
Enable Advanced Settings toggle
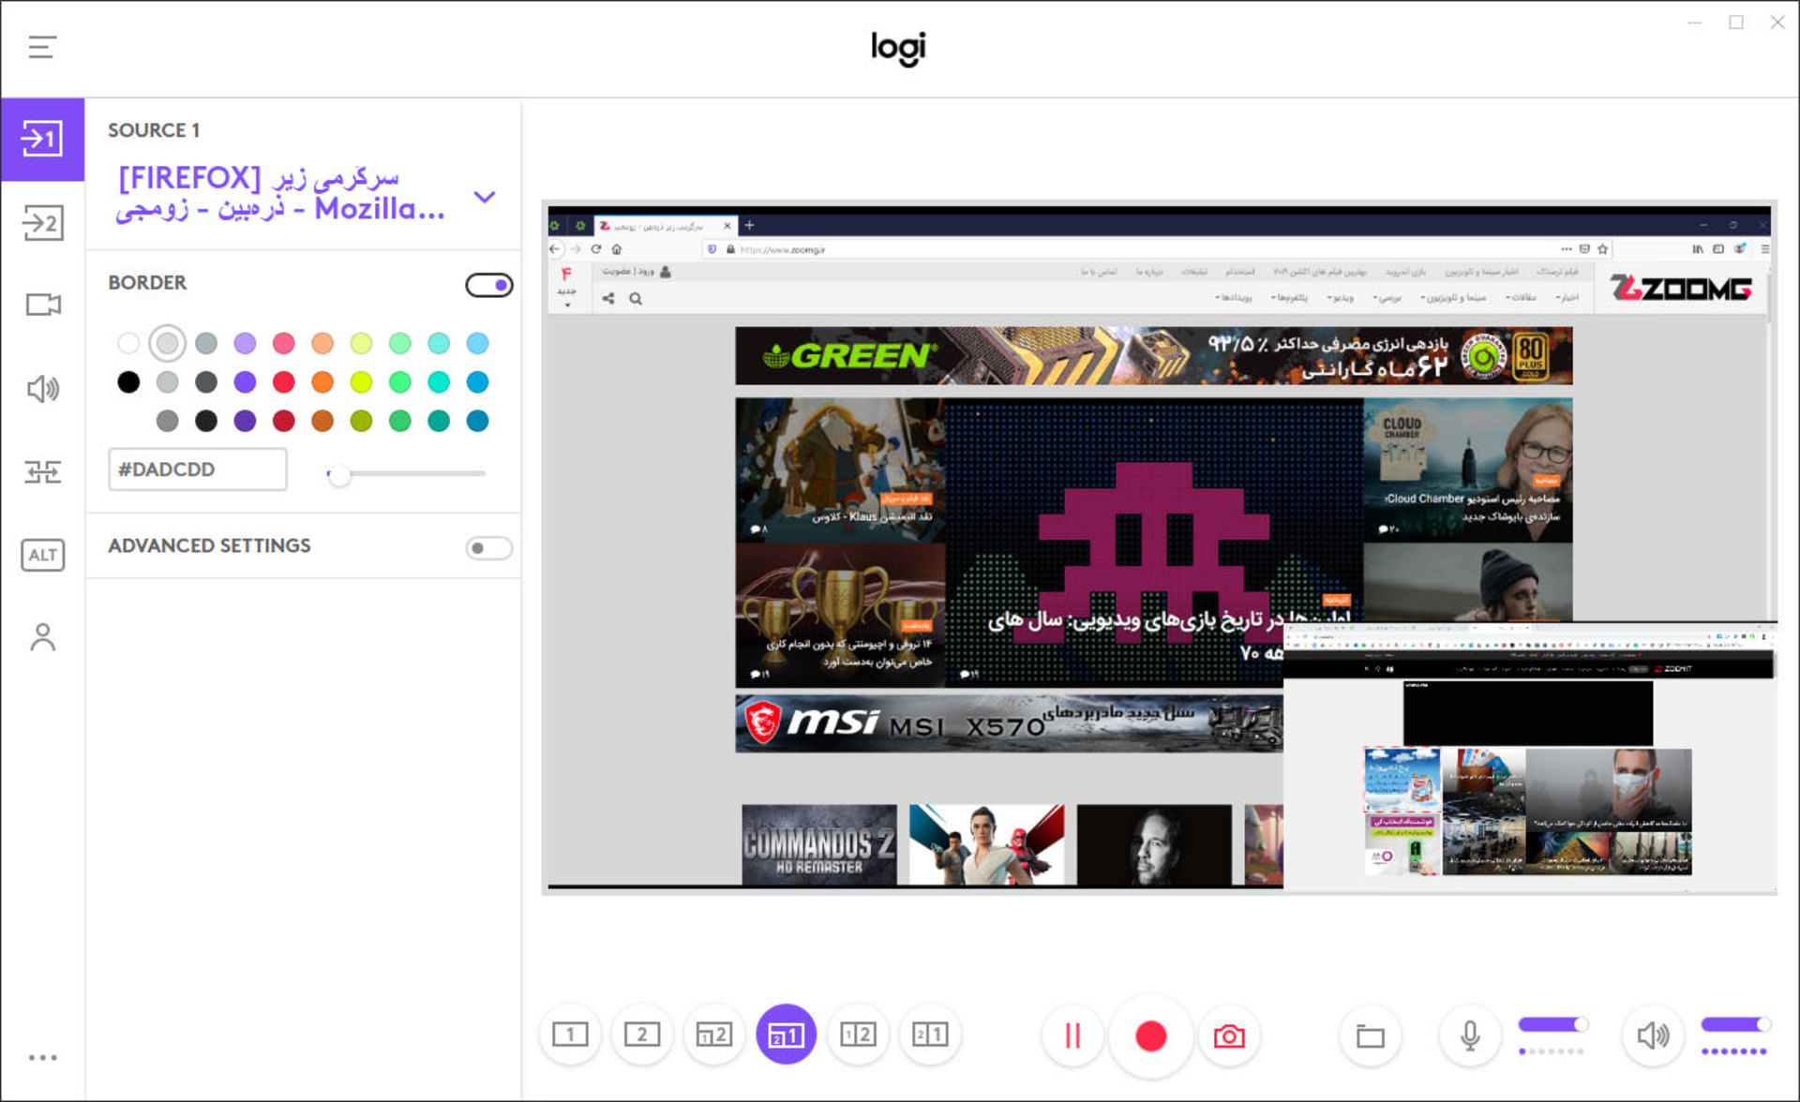click(x=488, y=547)
